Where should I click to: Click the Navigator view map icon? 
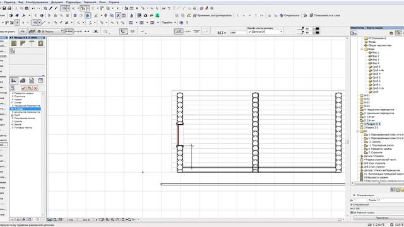398,33
